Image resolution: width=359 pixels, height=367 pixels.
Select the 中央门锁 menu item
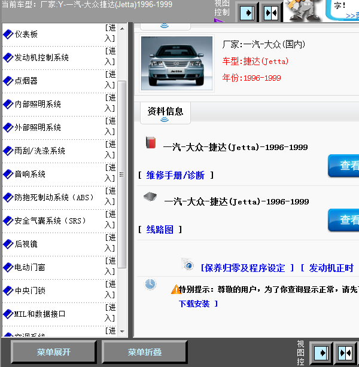click(30, 290)
